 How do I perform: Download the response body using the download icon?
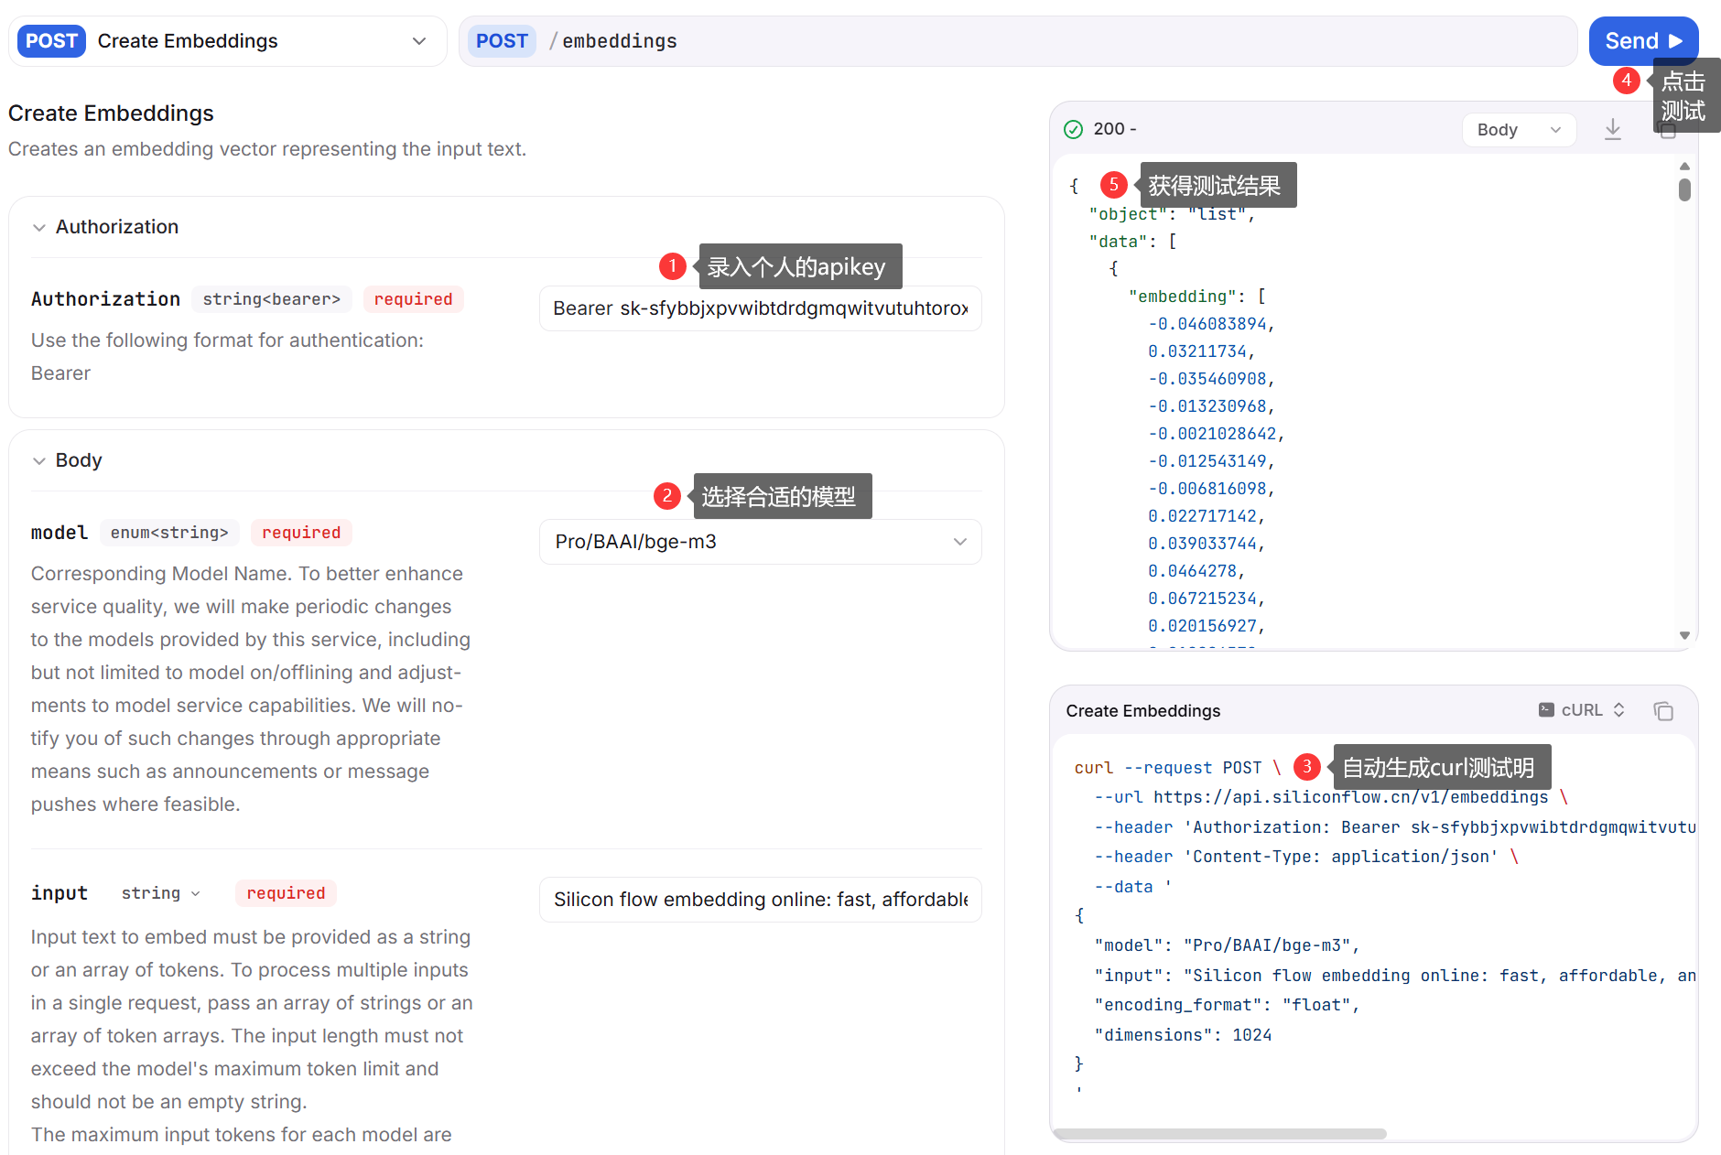1612,130
